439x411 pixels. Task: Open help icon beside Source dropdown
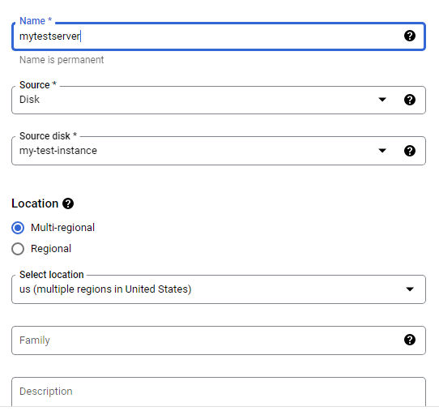pyautogui.click(x=410, y=100)
